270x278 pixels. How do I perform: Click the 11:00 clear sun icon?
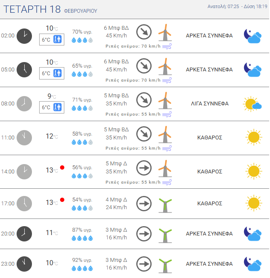pyautogui.click(x=253, y=137)
